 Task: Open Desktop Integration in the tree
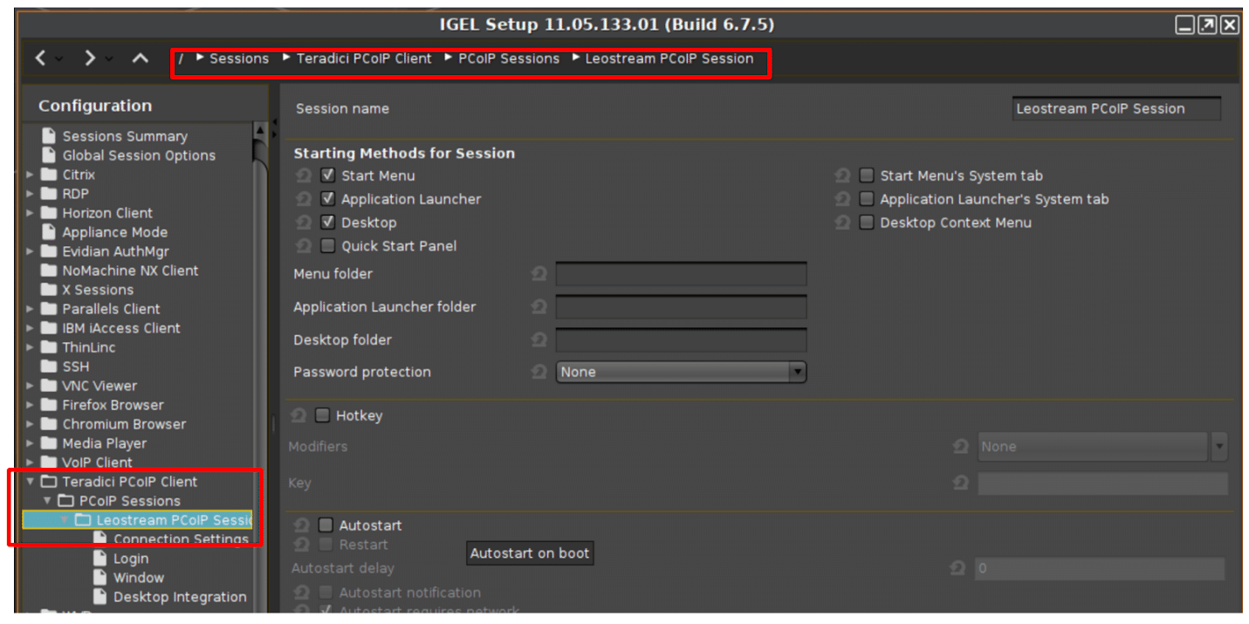click(180, 597)
